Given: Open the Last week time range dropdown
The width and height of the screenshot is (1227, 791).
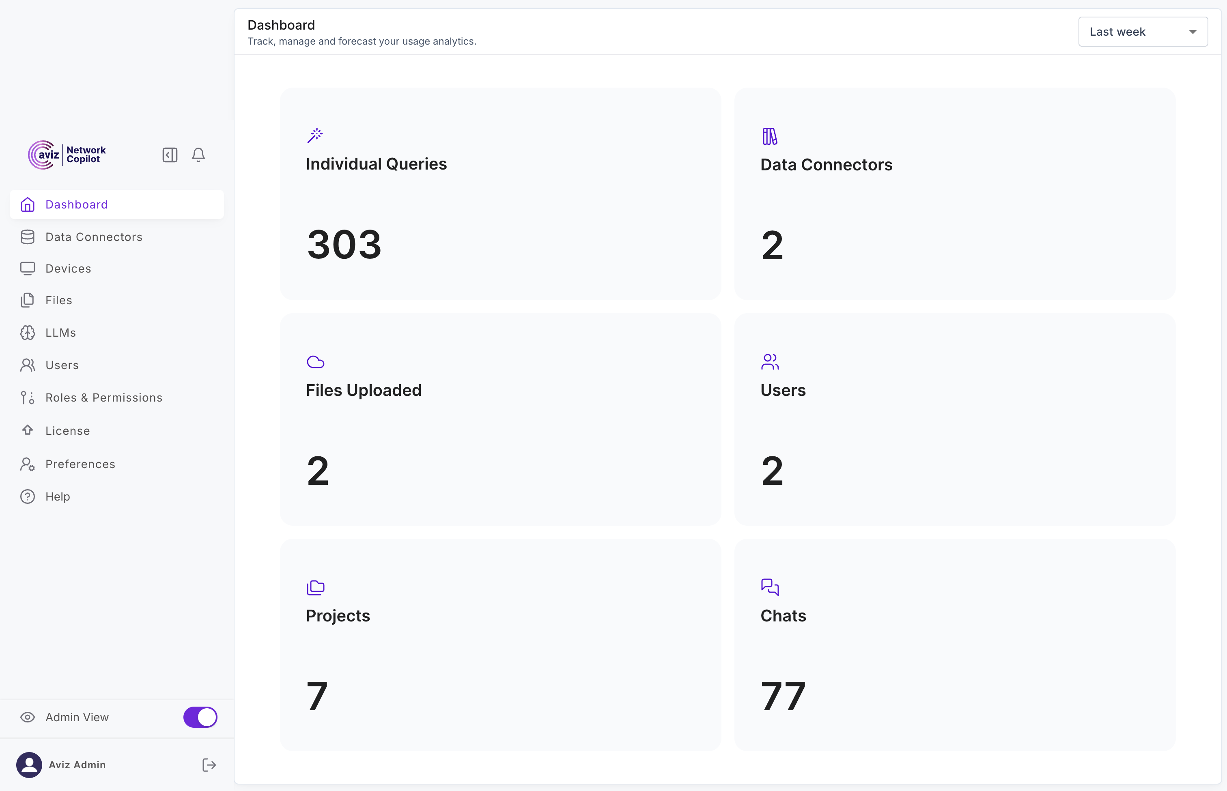Looking at the screenshot, I should 1142,32.
